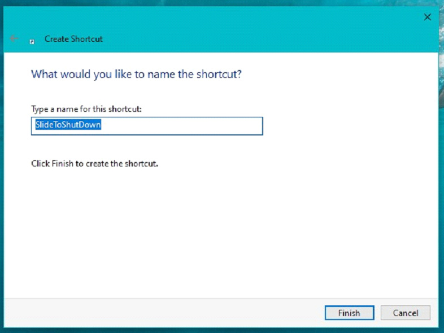Click the word 'Finish' within the instruction sentence
The image size is (444, 333).
[63, 164]
